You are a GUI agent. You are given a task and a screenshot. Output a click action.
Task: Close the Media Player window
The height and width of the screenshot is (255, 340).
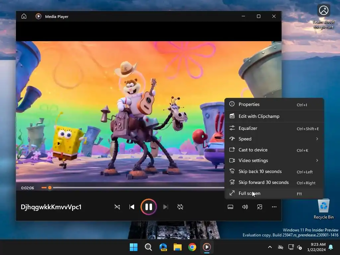coord(274,16)
